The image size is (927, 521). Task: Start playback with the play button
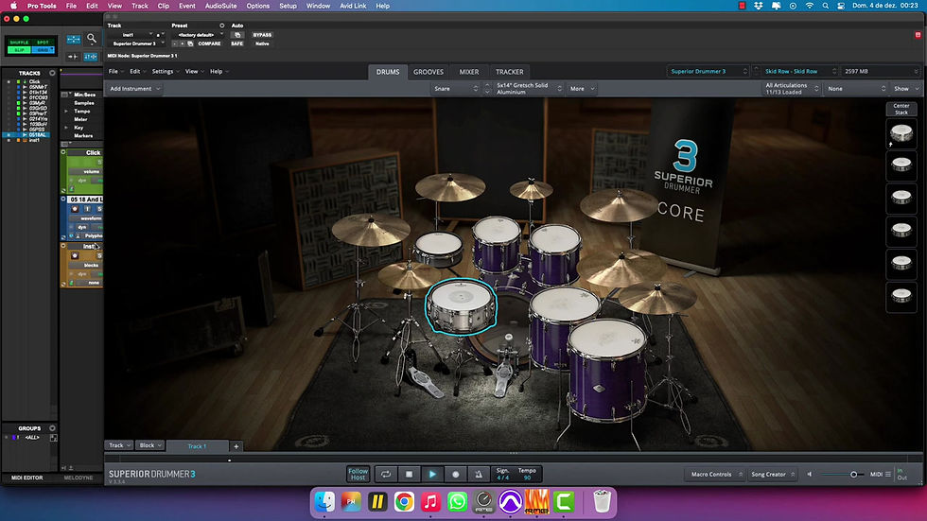pos(432,474)
